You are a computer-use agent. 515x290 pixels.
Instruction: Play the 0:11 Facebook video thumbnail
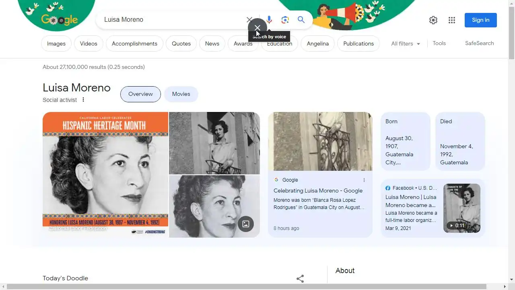462,208
